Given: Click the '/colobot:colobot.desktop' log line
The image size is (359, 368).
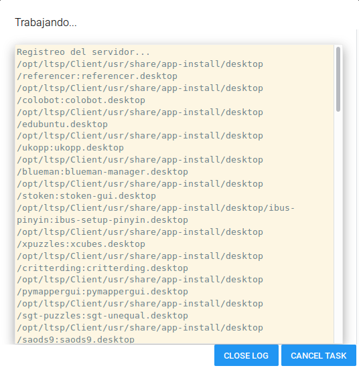Looking at the screenshot, I should (81, 100).
